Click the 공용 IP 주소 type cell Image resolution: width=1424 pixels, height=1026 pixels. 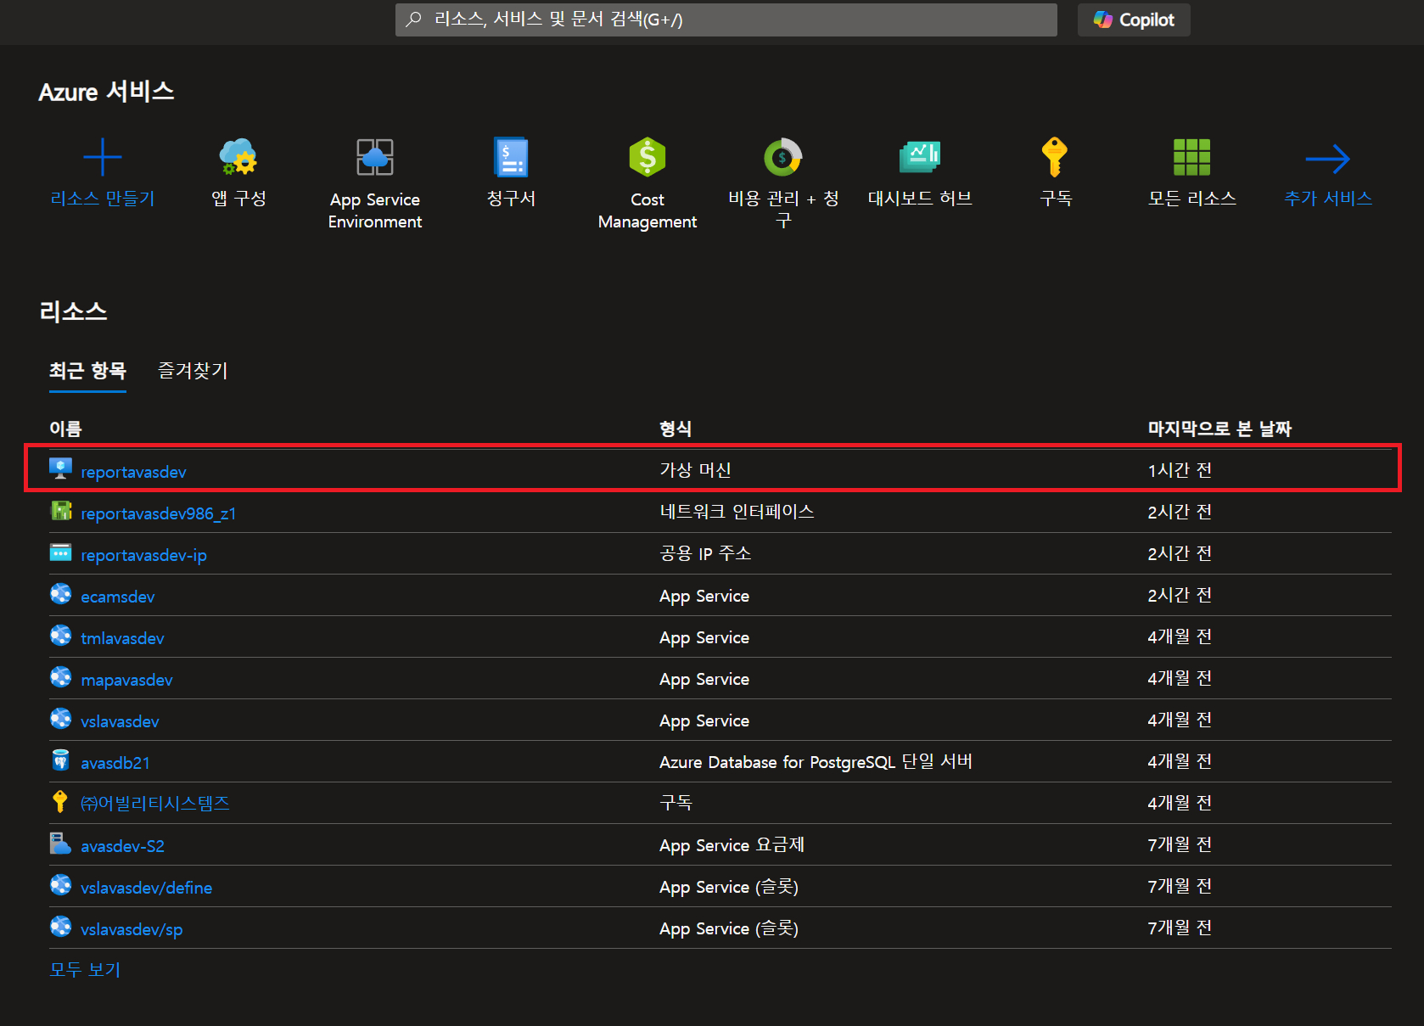pyautogui.click(x=705, y=553)
